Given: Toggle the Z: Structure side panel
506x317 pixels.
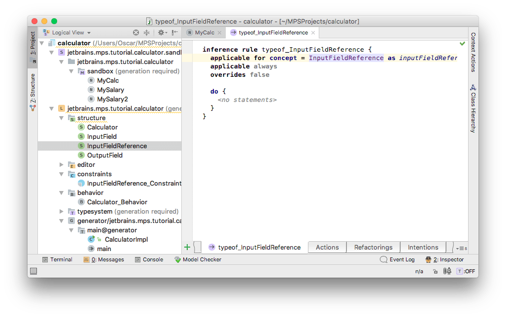Looking at the screenshot, I should (33, 91).
